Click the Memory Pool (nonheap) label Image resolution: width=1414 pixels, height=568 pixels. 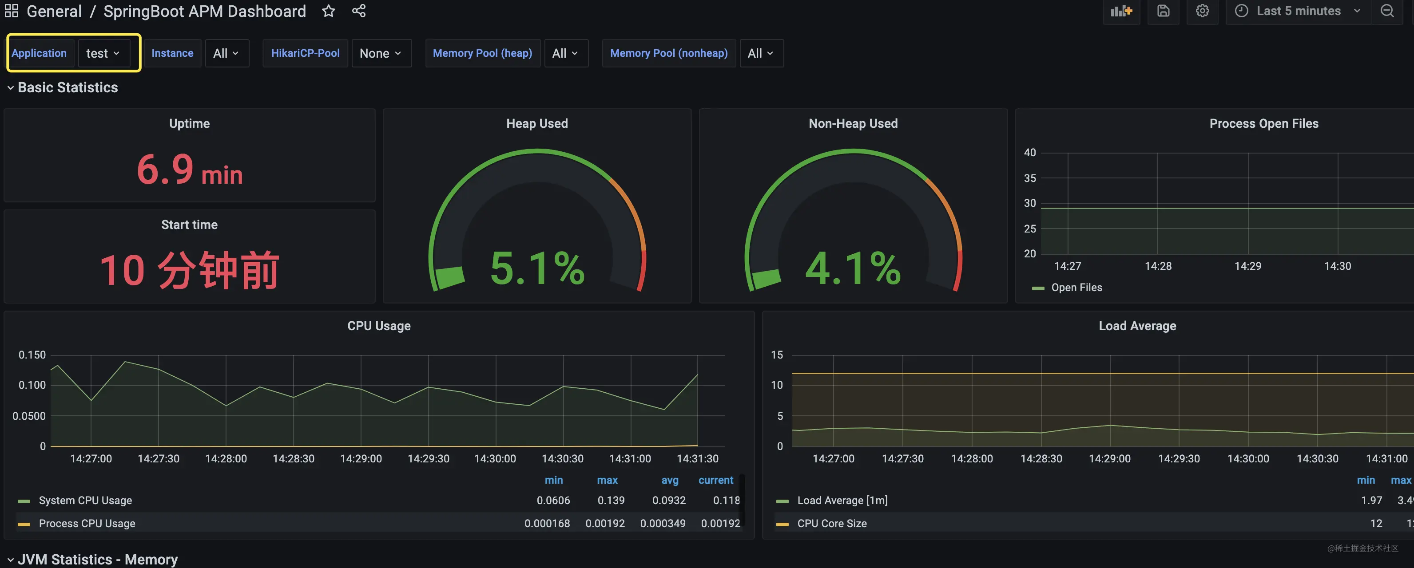click(668, 53)
